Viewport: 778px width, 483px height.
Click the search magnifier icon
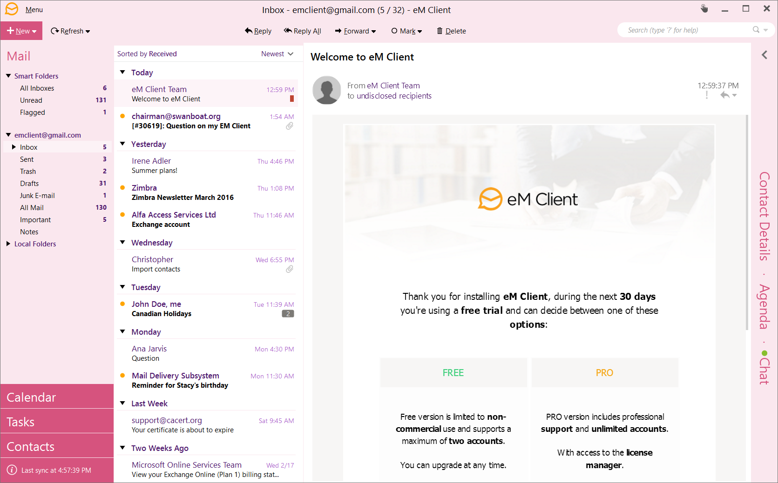click(756, 30)
